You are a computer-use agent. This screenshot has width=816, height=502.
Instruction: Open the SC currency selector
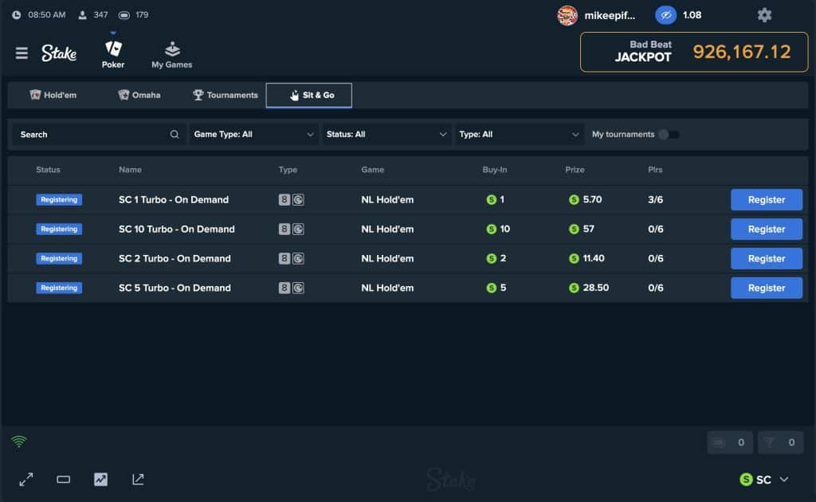pyautogui.click(x=764, y=480)
